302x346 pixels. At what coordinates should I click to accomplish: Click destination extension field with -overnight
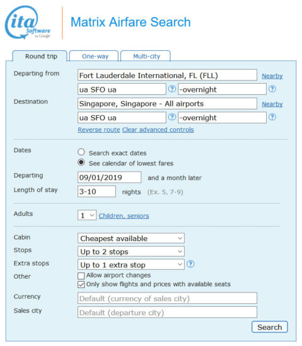coord(222,118)
